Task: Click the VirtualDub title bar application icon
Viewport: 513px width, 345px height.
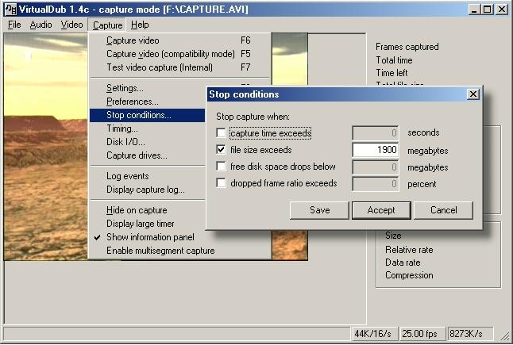Action: (10, 10)
